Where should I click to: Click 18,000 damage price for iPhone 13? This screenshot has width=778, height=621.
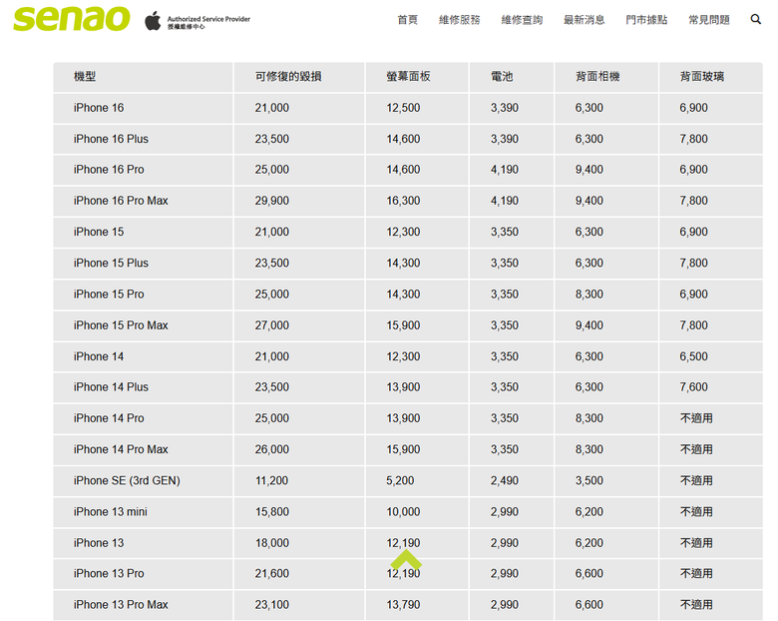pos(272,543)
